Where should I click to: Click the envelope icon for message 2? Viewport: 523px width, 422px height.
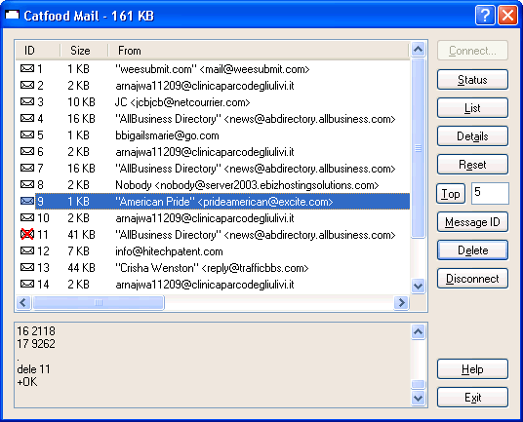pyautogui.click(x=27, y=86)
